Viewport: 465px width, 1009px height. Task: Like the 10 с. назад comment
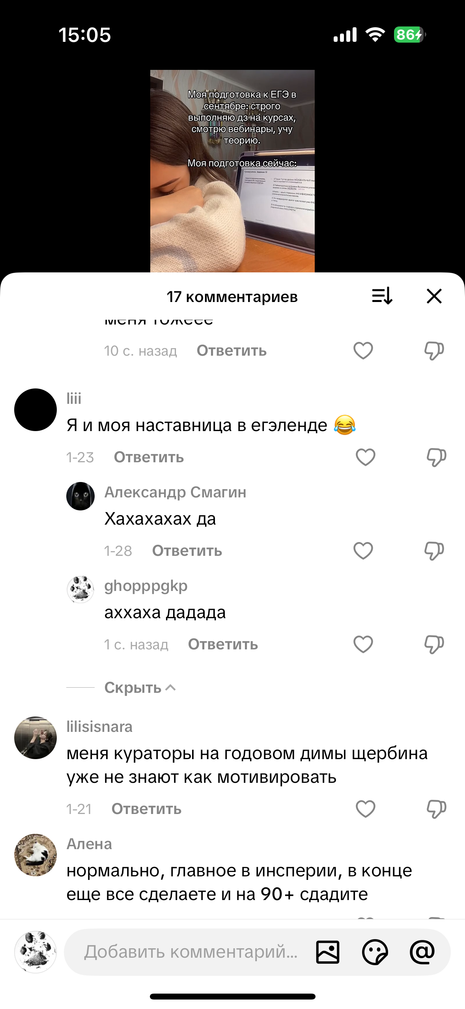pos(363,351)
